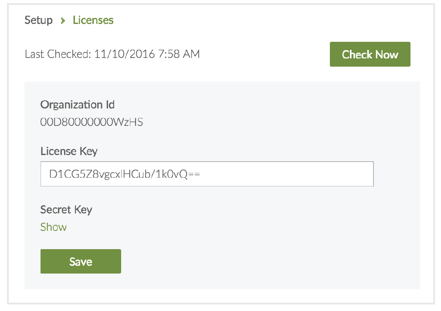Click the "Last Checked:" label prefix
This screenshot has height=311, width=441.
pyautogui.click(x=58, y=54)
